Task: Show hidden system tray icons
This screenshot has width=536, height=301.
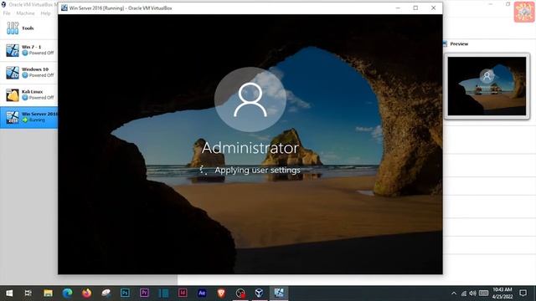Action: tap(454, 293)
